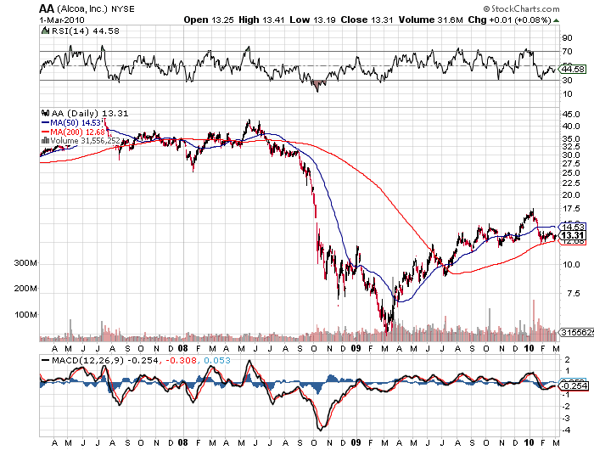Click the MACD(12,26,9) -0.254 legend text

(105, 360)
